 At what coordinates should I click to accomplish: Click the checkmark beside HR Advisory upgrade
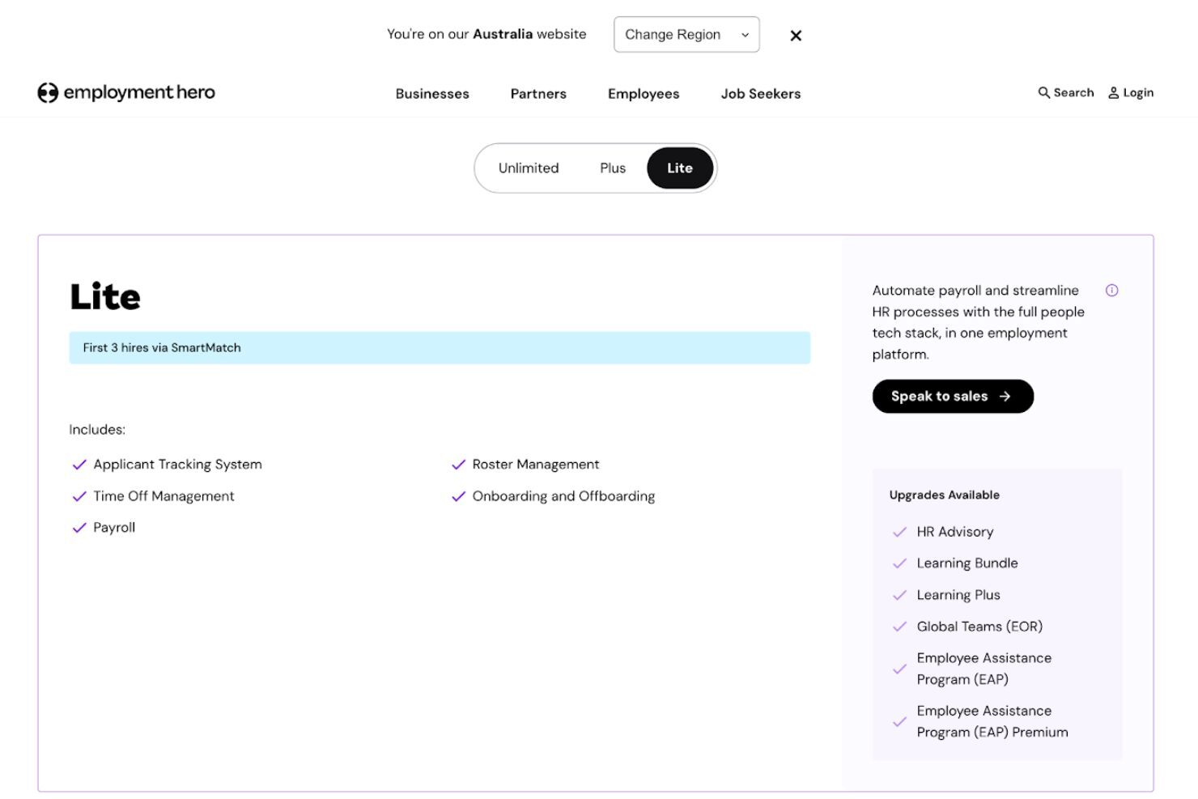pos(900,532)
